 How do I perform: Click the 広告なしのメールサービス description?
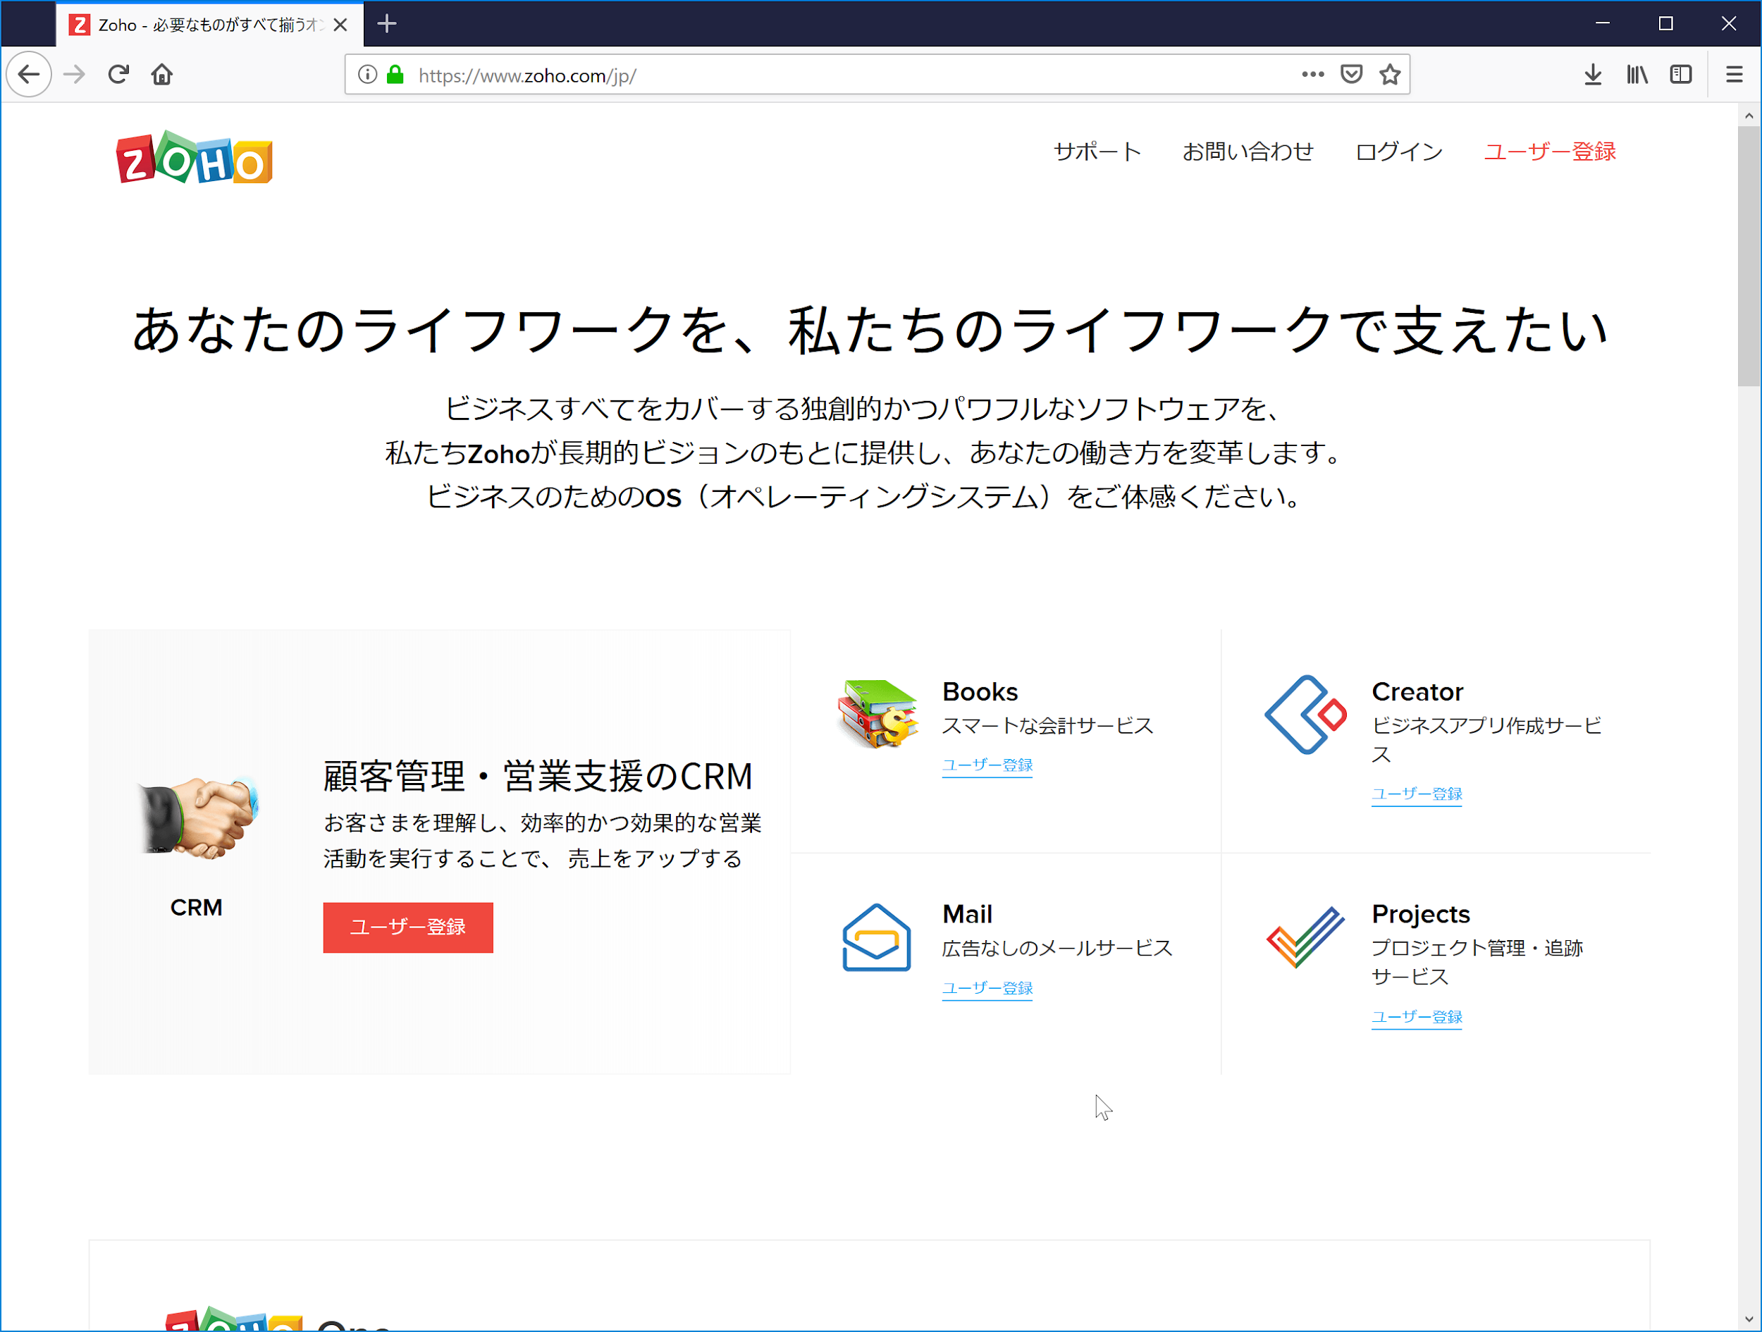click(1057, 948)
